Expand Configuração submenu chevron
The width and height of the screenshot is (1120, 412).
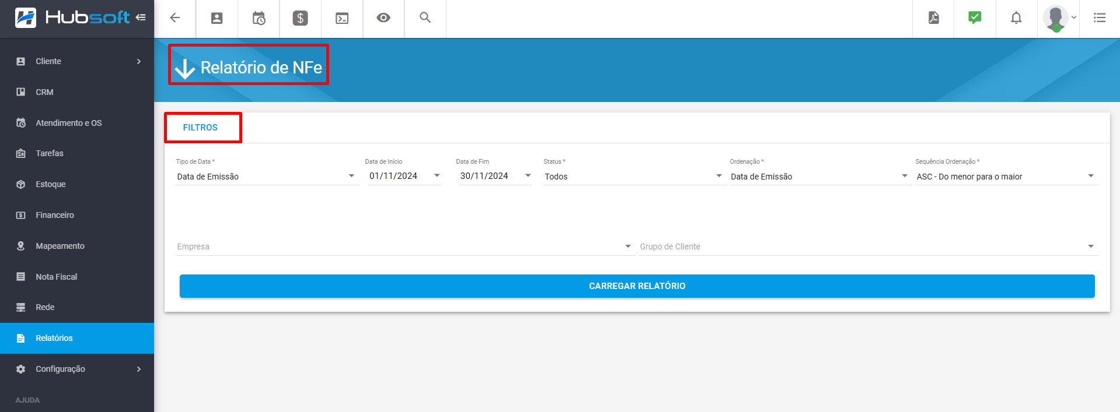[139, 369]
